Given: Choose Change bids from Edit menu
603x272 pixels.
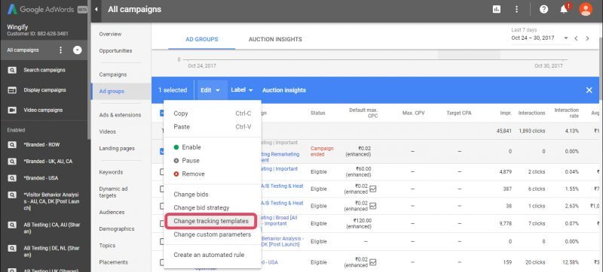Looking at the screenshot, I should 213,194.
